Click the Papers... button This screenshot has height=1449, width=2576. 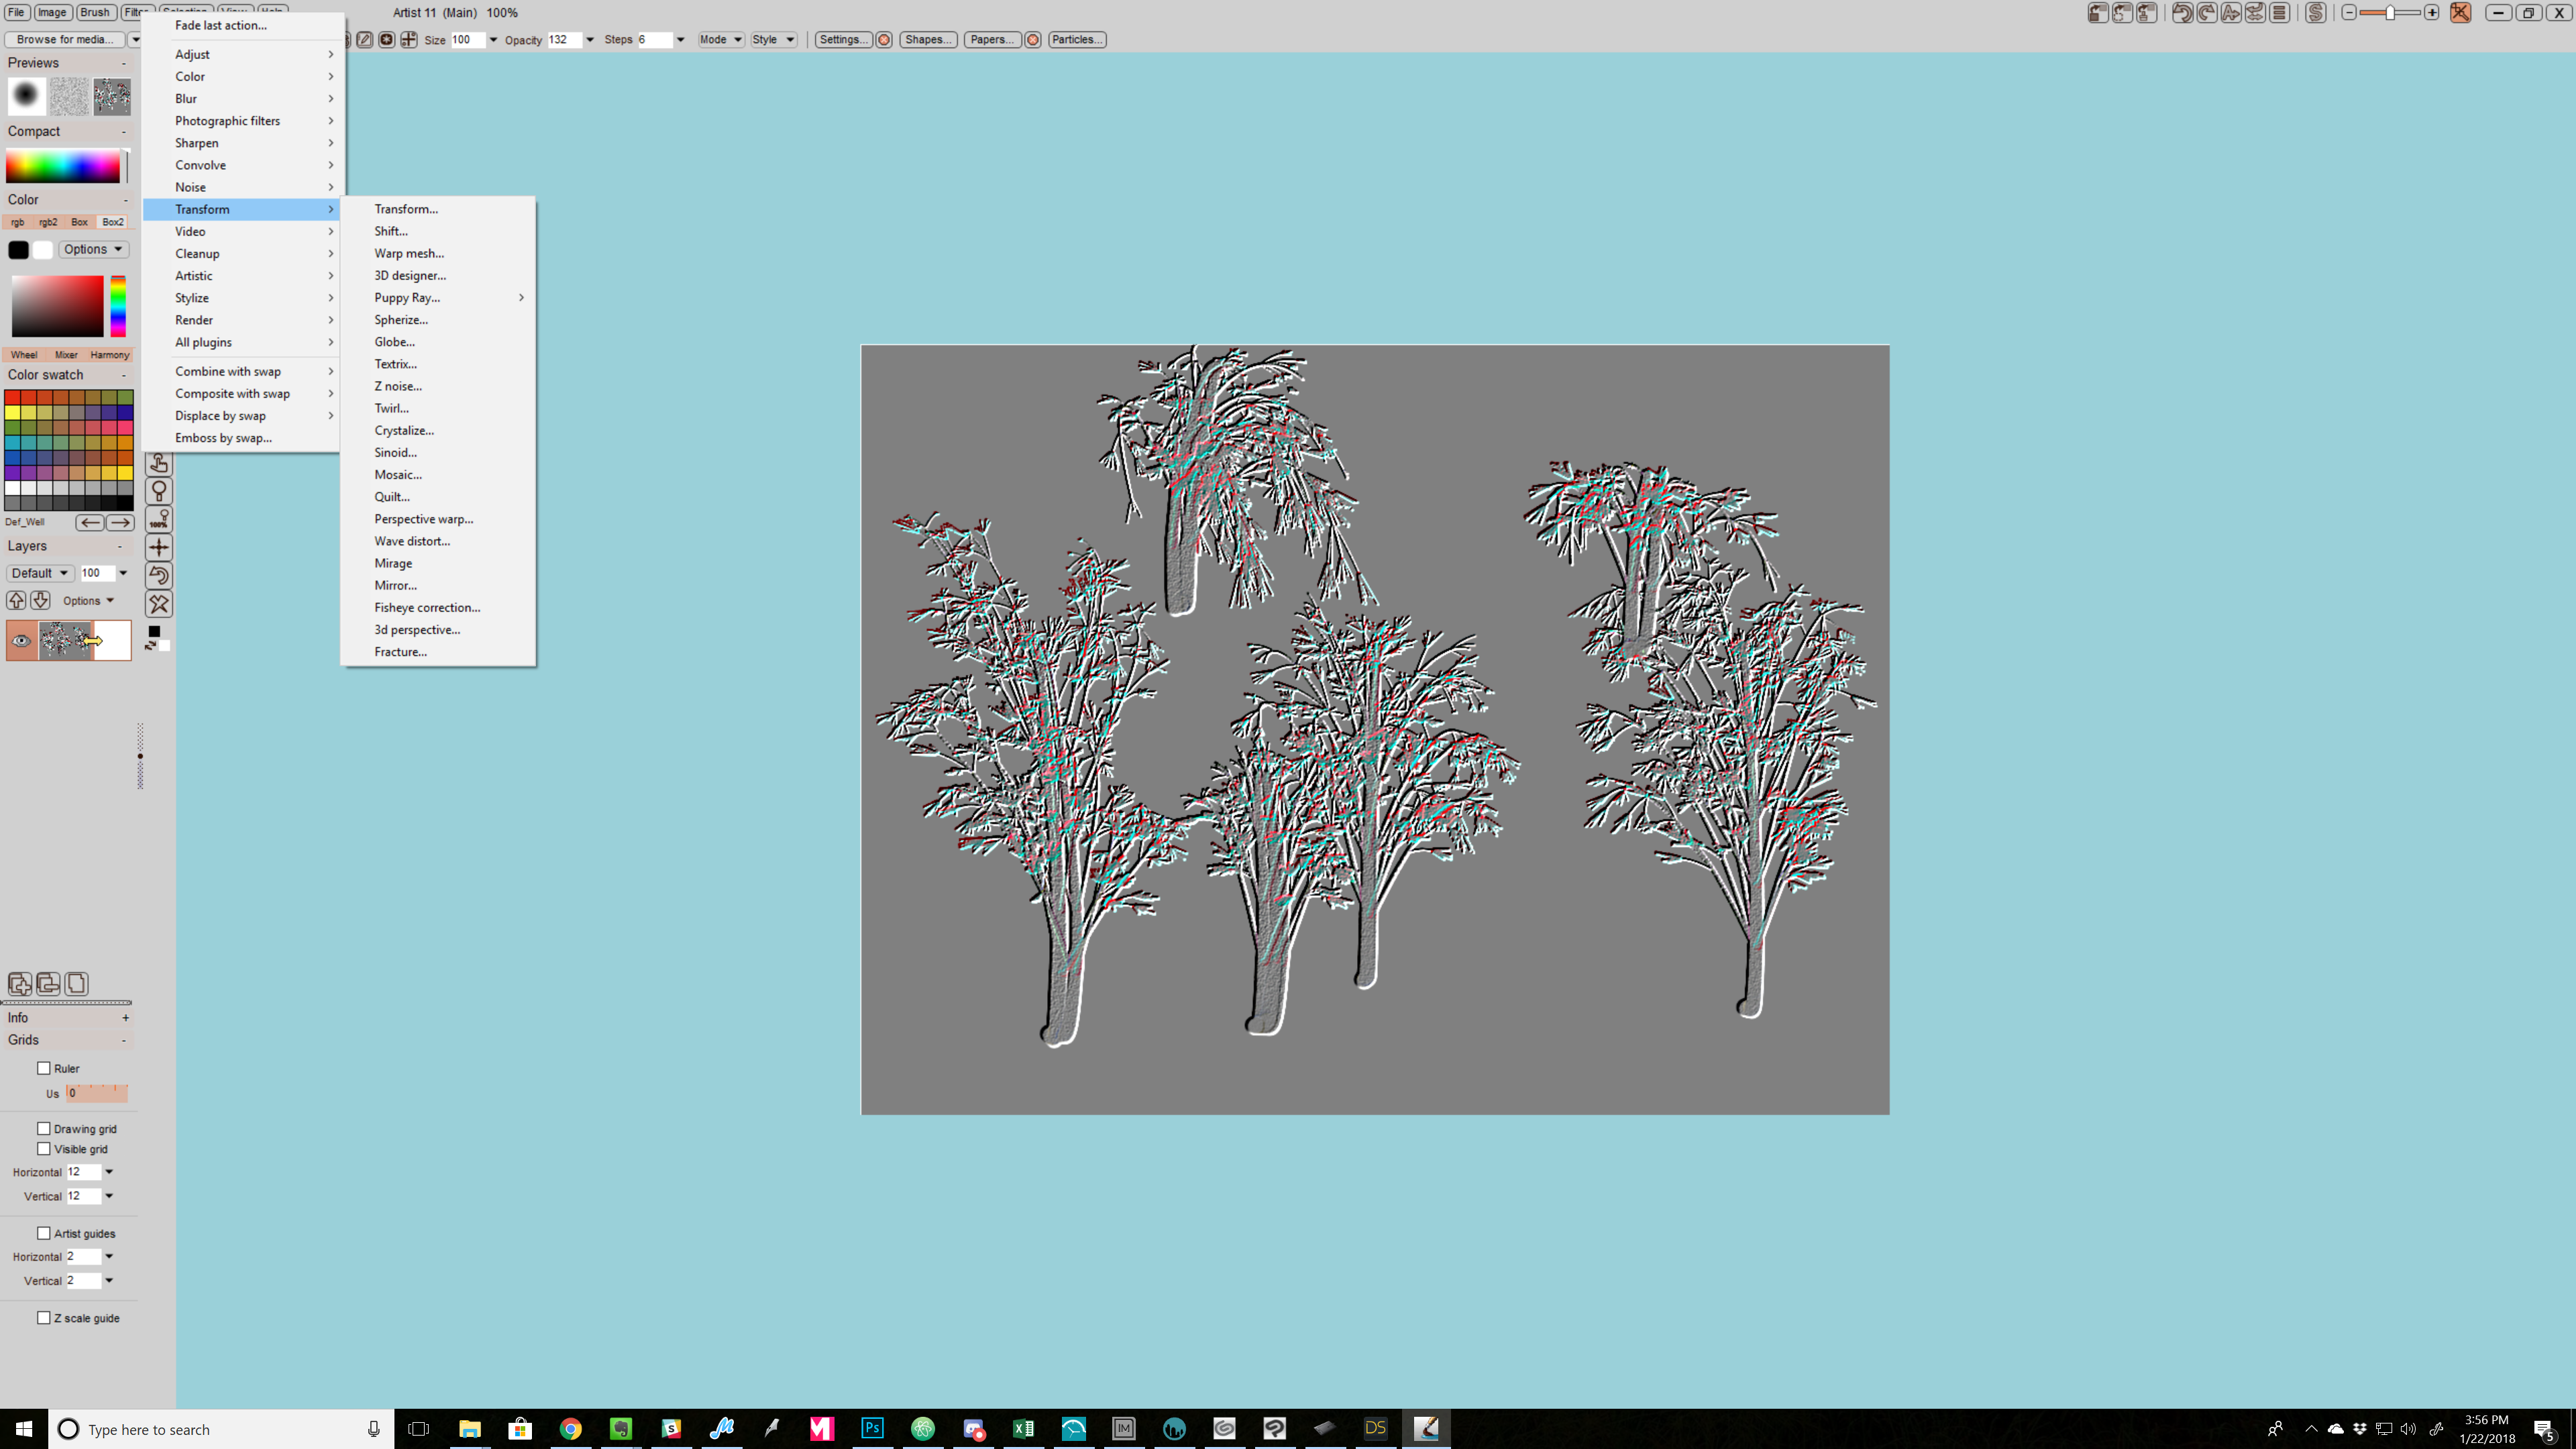991,39
